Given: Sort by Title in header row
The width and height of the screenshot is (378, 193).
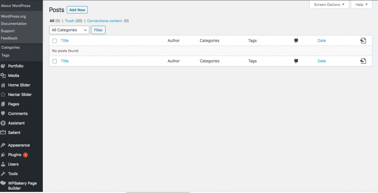Looking at the screenshot, I should pyautogui.click(x=65, y=41).
